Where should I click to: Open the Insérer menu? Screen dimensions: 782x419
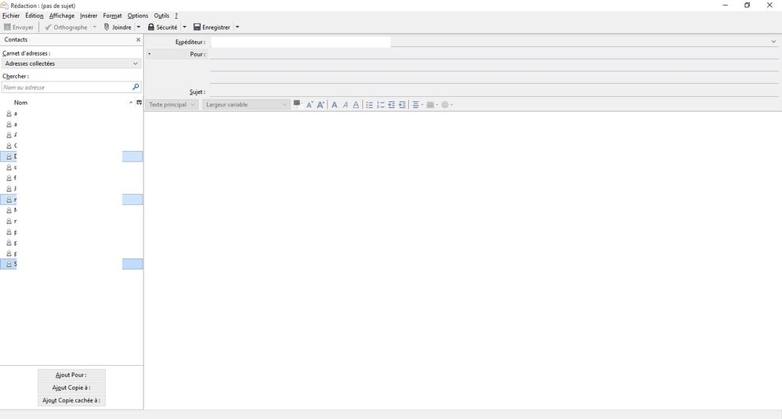pyautogui.click(x=89, y=16)
